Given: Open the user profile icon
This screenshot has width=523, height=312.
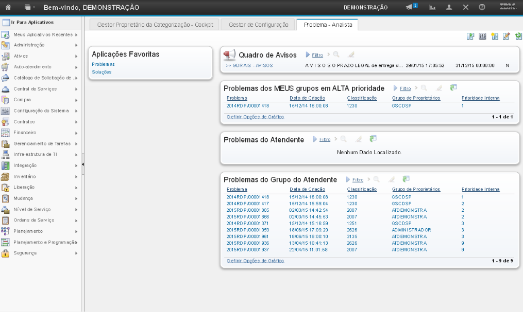Looking at the screenshot, I should pos(449,7).
